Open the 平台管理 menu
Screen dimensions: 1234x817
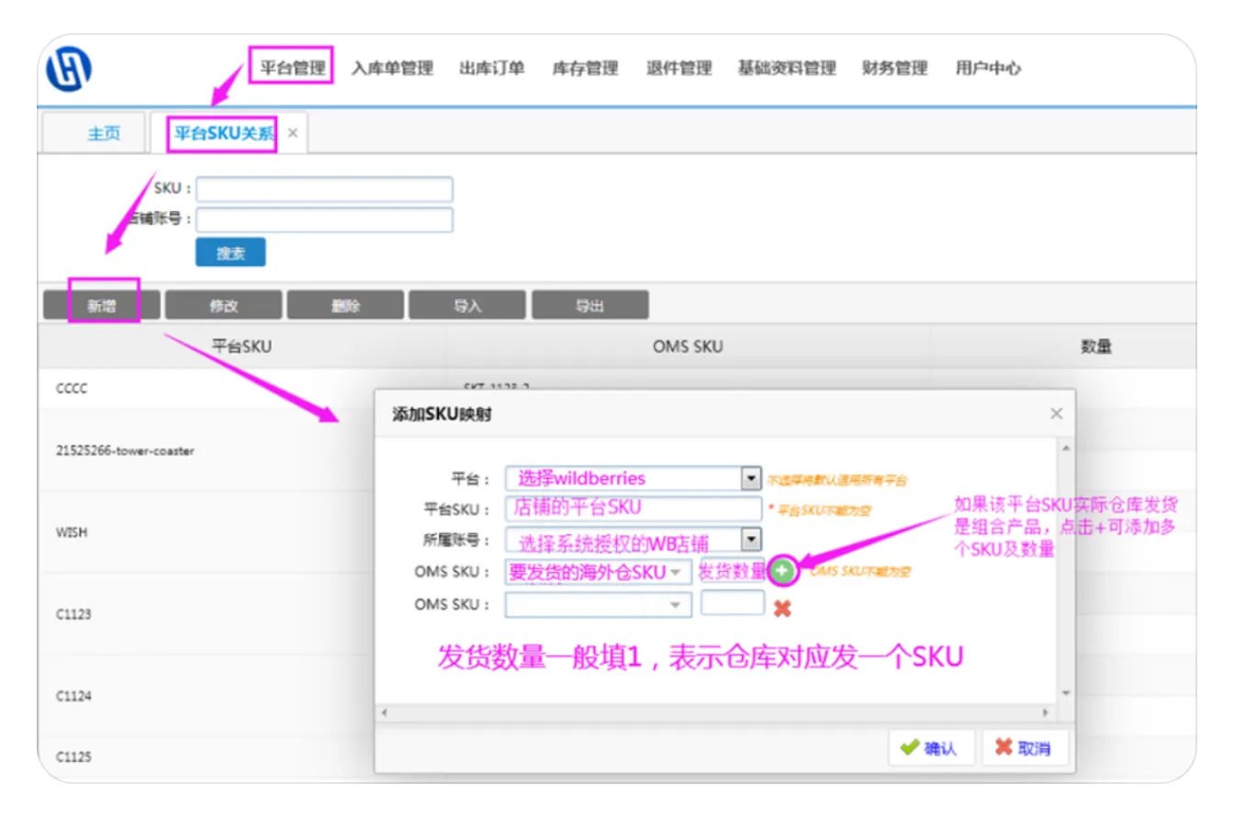(292, 68)
